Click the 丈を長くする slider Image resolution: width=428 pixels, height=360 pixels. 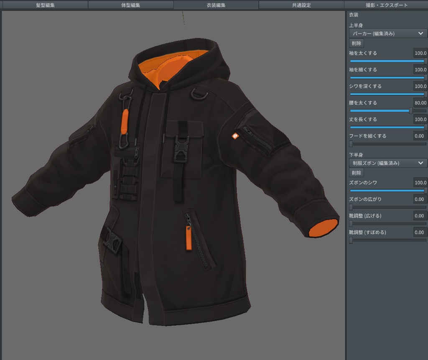point(387,127)
